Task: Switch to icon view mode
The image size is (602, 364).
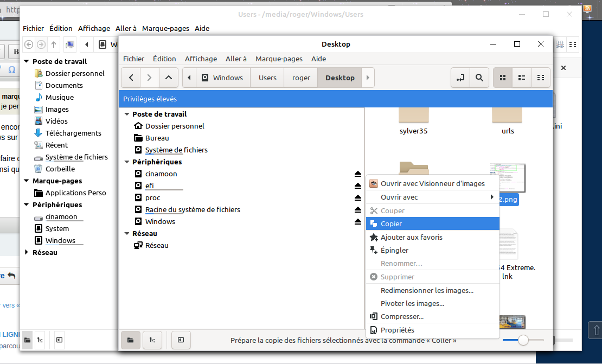Action: coord(502,78)
